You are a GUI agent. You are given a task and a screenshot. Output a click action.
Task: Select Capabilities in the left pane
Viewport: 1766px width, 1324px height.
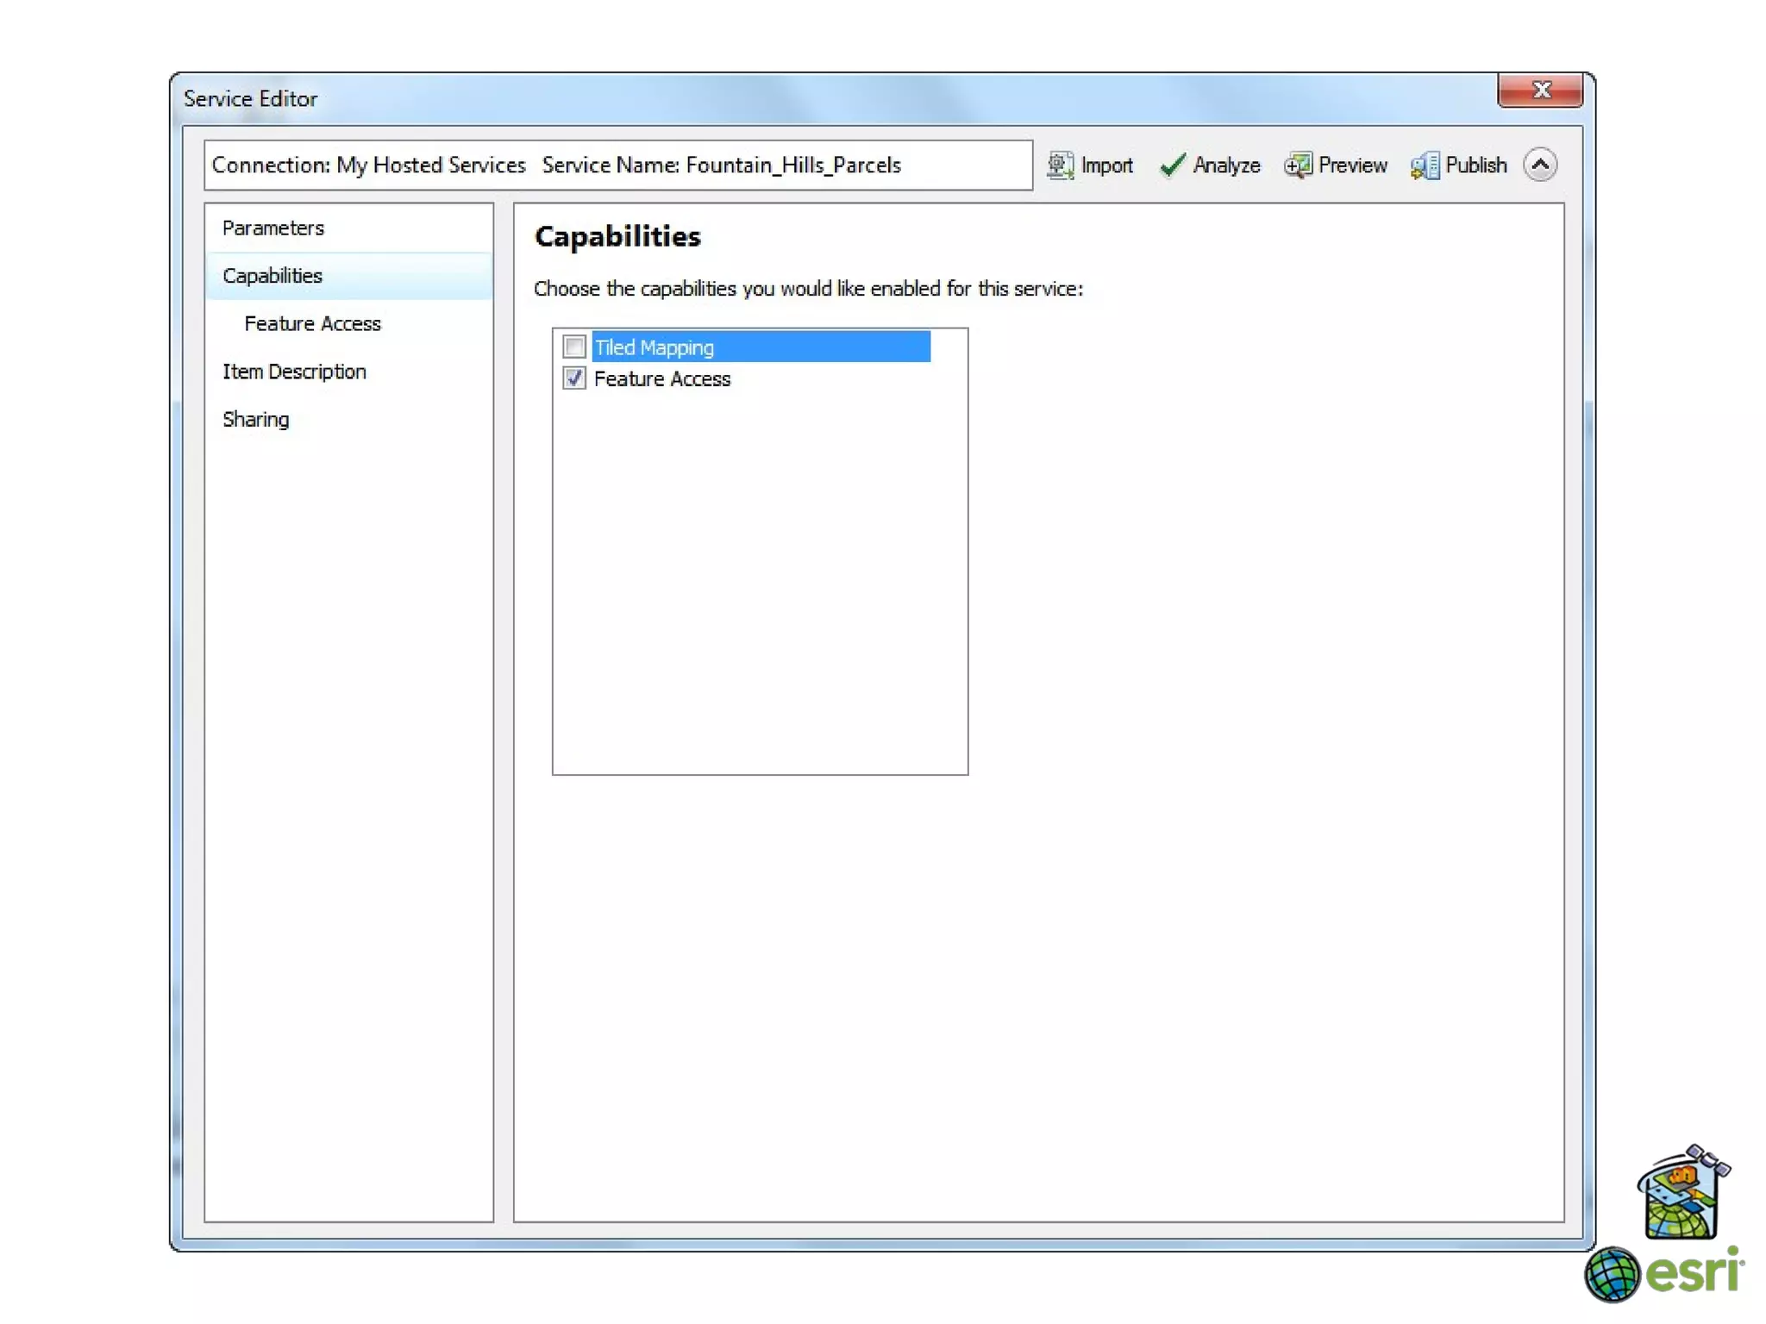272,276
